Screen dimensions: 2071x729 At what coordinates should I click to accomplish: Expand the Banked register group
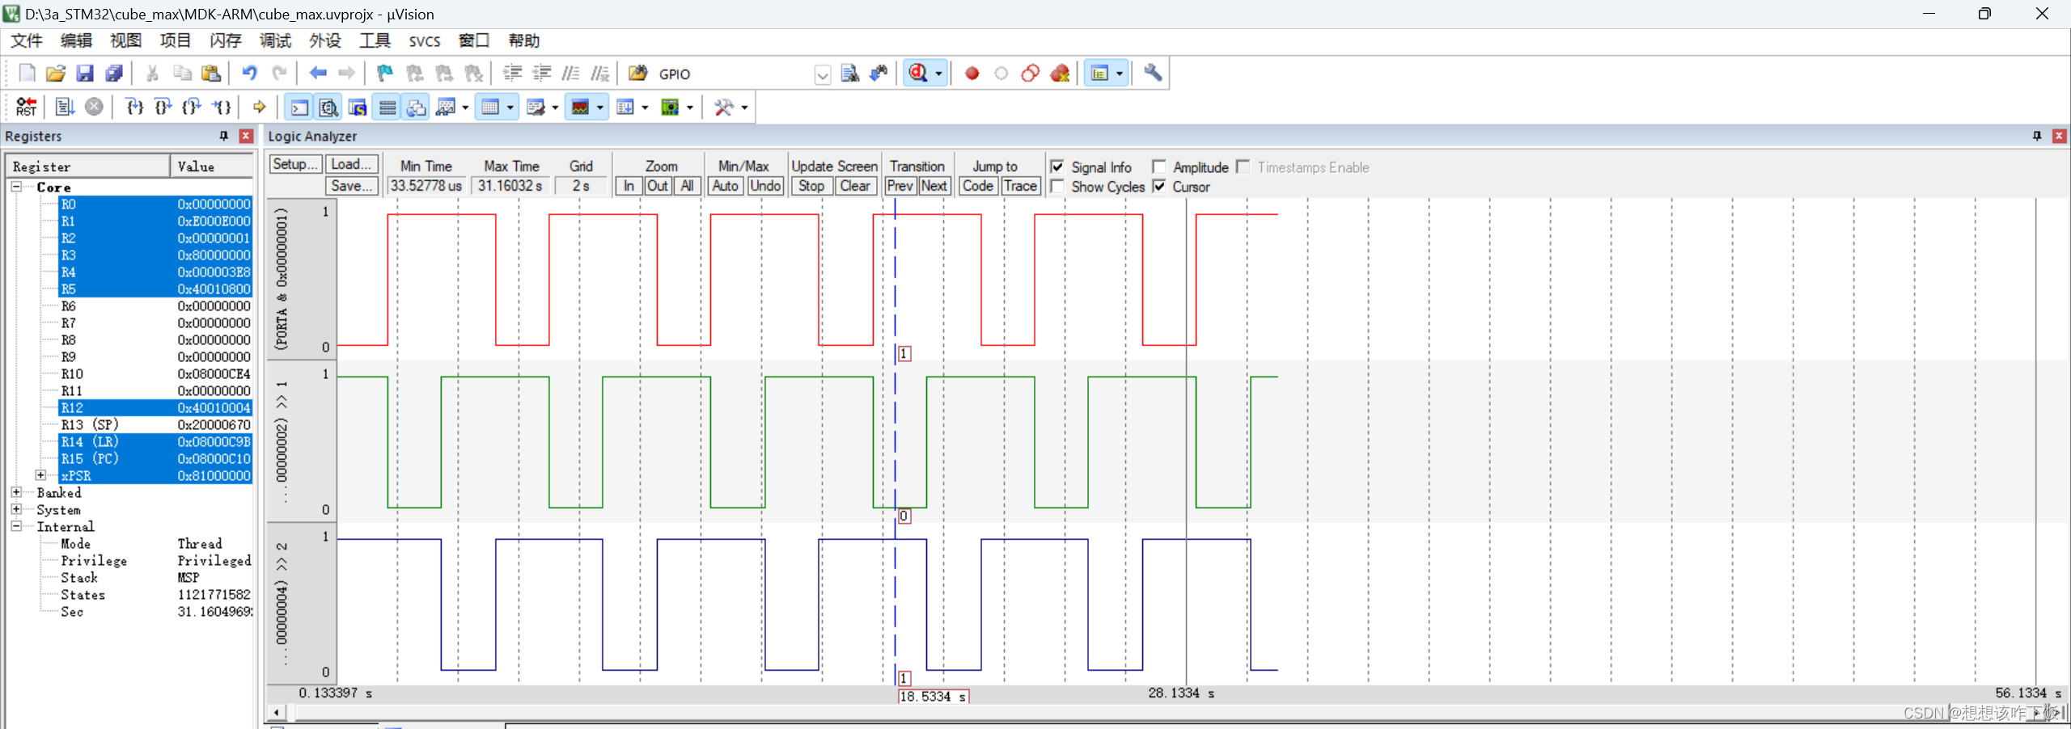(x=16, y=492)
